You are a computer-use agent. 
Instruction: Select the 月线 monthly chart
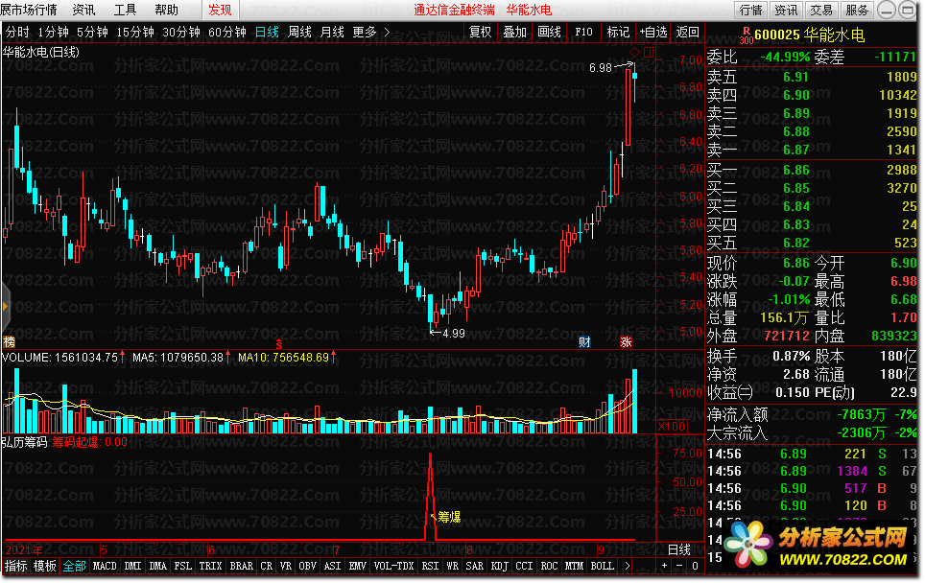click(x=332, y=33)
